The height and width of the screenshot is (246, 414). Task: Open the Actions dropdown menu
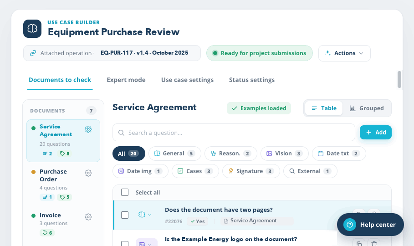344,53
